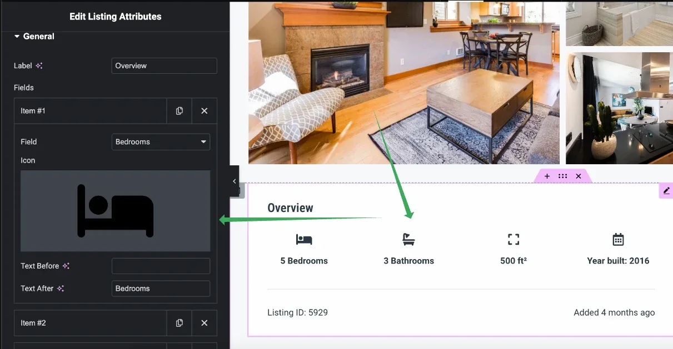This screenshot has height=349, width=673.
Task: Click the bathtub icon above 3 Bathrooms
Action: tap(408, 240)
